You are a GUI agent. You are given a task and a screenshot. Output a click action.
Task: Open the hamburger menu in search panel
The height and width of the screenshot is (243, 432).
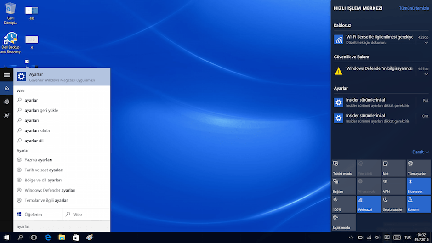click(x=6, y=75)
